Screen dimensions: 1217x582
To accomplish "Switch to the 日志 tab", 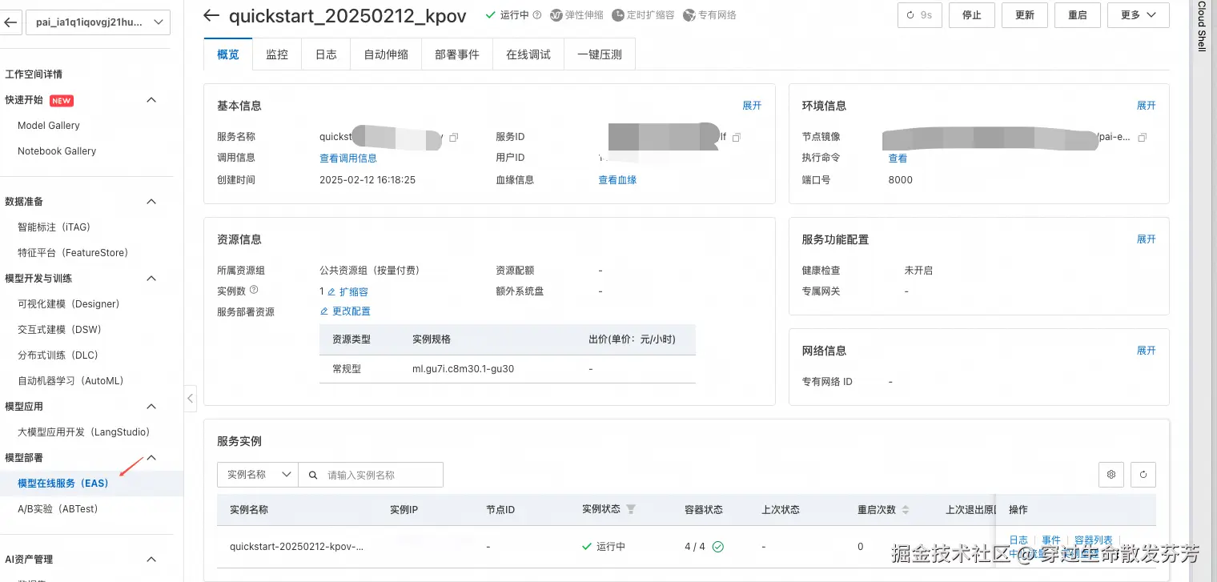I will click(326, 54).
